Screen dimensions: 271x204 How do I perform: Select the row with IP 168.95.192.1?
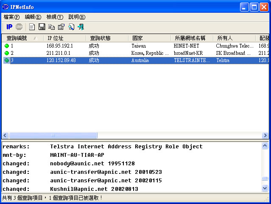pyautogui.click(x=59, y=45)
